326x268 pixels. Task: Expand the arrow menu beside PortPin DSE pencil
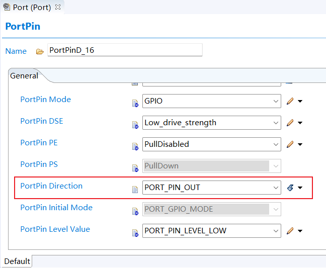coord(300,123)
